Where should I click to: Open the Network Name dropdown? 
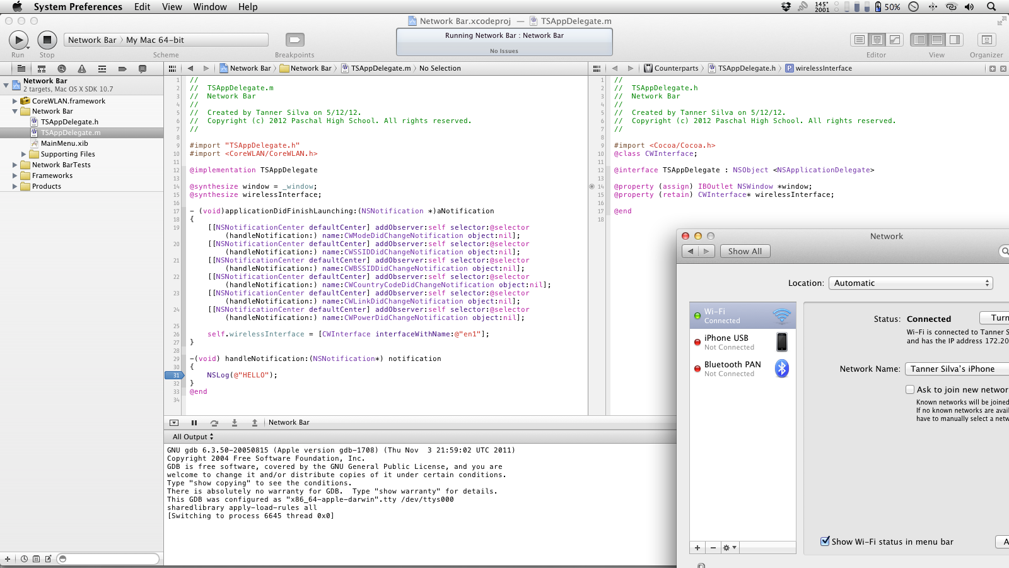pos(957,369)
